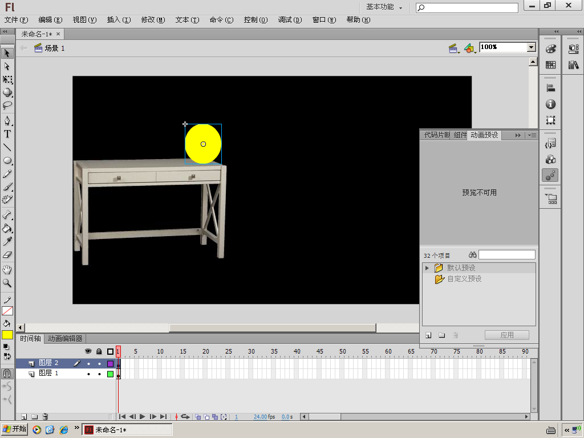Viewport: 584px width, 438px height.
Task: Open the Info panel icon
Action: click(550, 104)
